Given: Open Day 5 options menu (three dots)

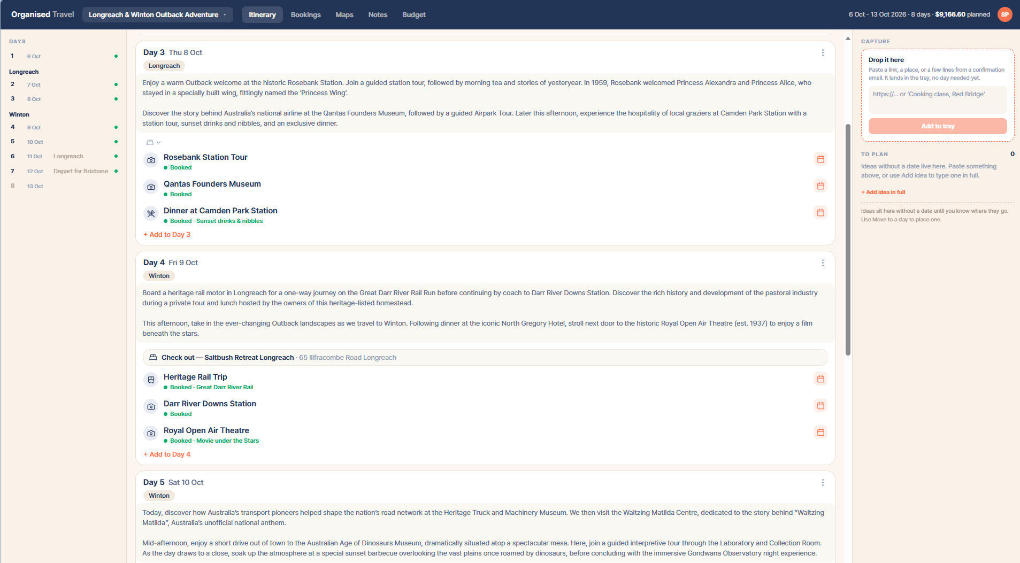Looking at the screenshot, I should pos(823,483).
